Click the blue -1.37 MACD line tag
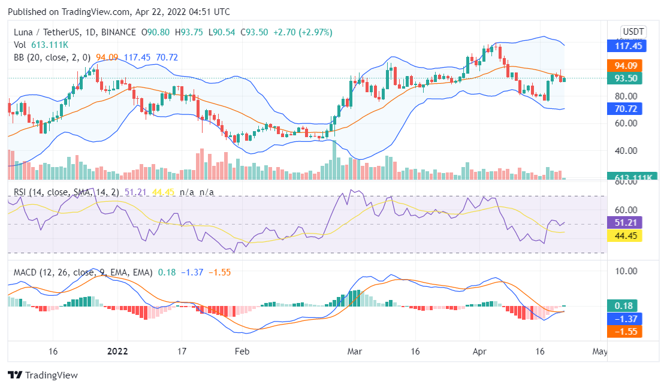667x388 pixels. click(624, 319)
